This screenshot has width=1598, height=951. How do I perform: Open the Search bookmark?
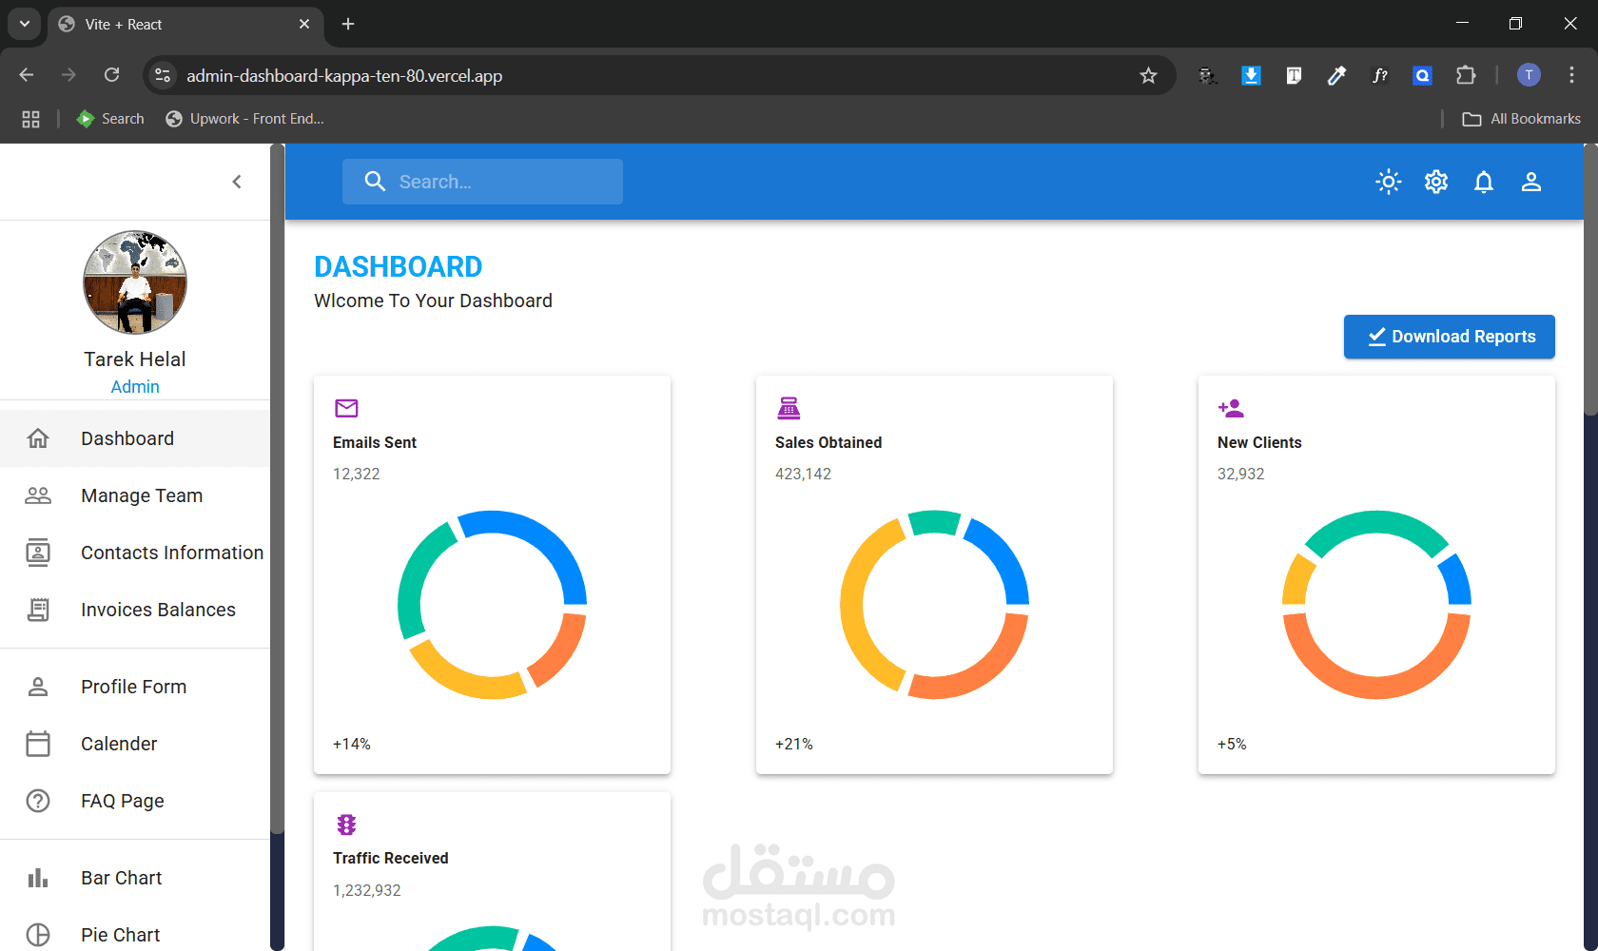[110, 119]
